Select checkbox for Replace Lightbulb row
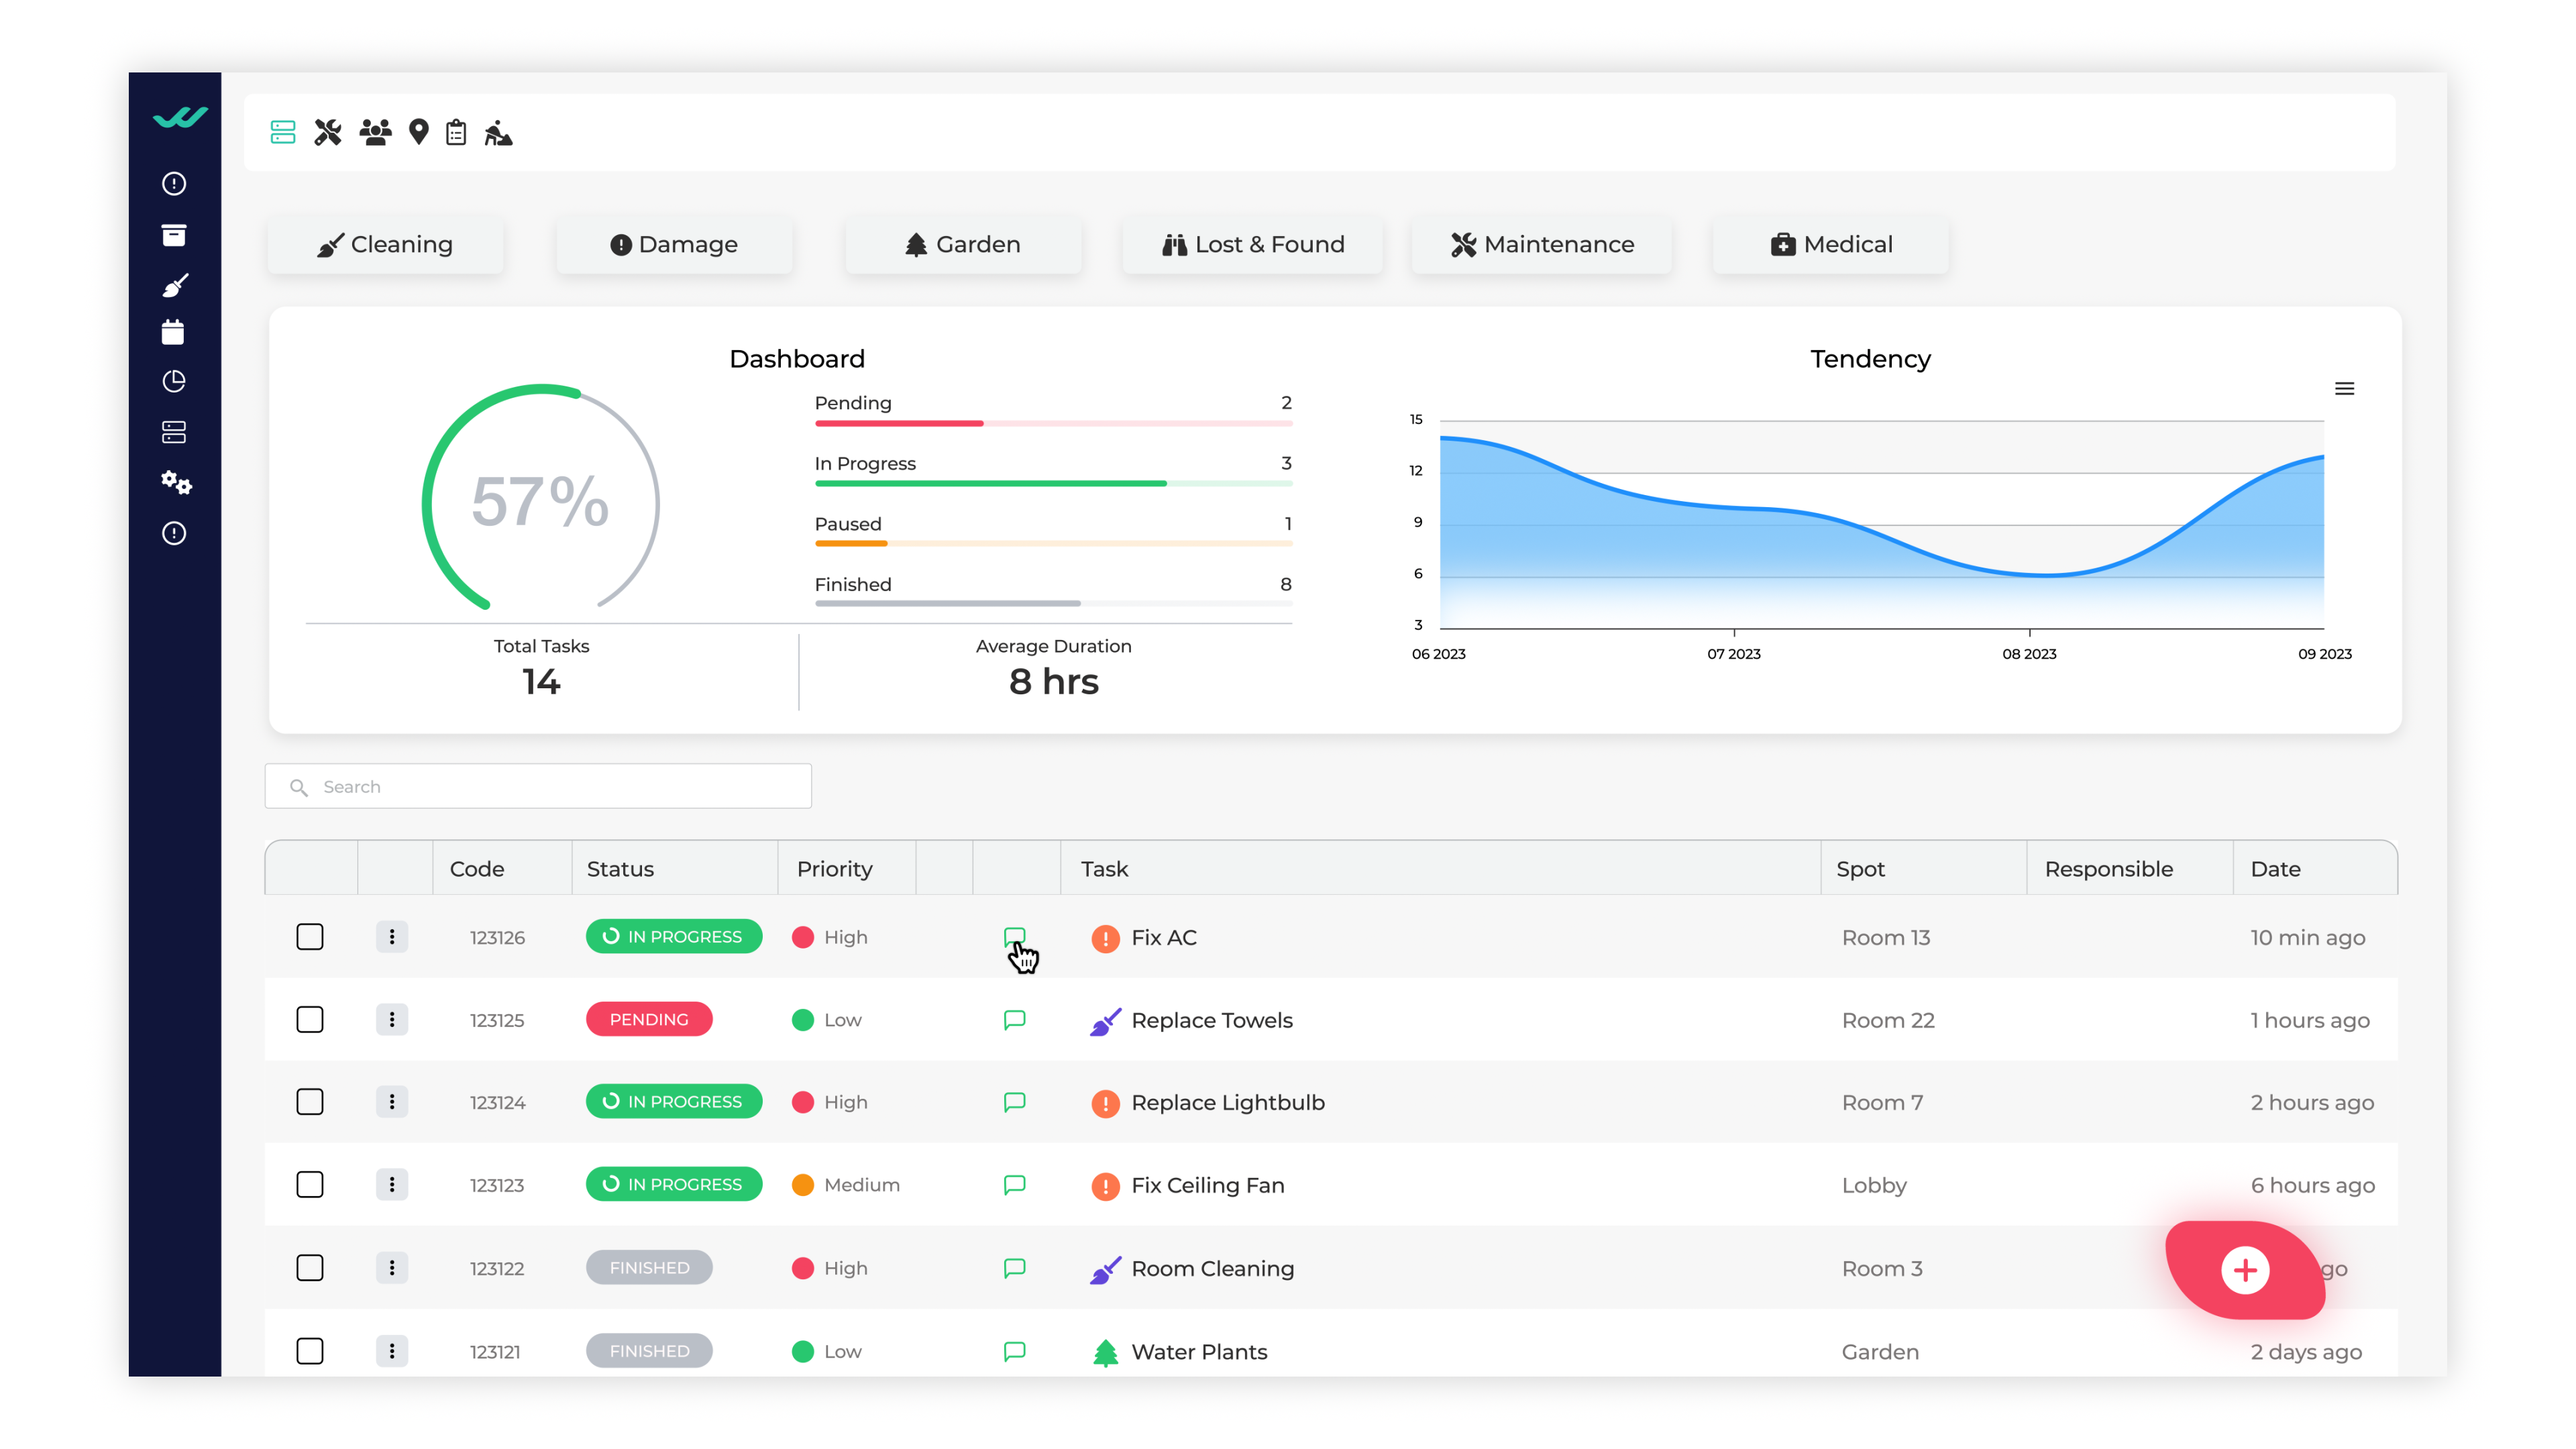The width and height of the screenshot is (2576, 1449). click(x=310, y=1102)
